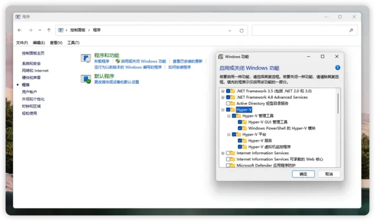Image resolution: width=375 pixels, height=221 pixels.
Task: Expand the Internet Information Services node
Action: pyautogui.click(x=223, y=153)
